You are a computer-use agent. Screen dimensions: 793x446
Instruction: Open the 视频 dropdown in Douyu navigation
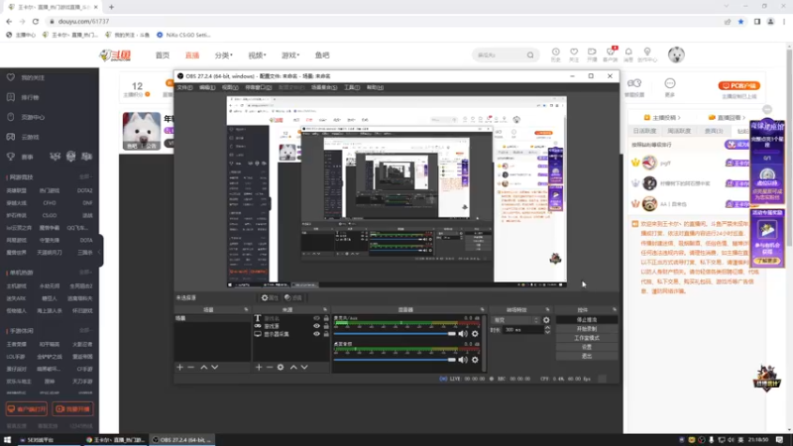click(x=257, y=56)
